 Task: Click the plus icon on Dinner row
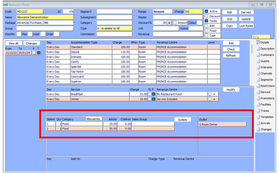point(214,99)
